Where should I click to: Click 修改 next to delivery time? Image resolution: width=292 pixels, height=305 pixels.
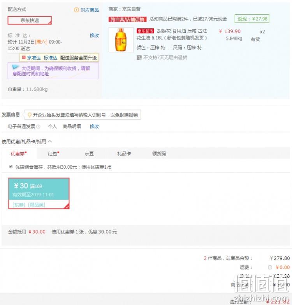(94, 35)
